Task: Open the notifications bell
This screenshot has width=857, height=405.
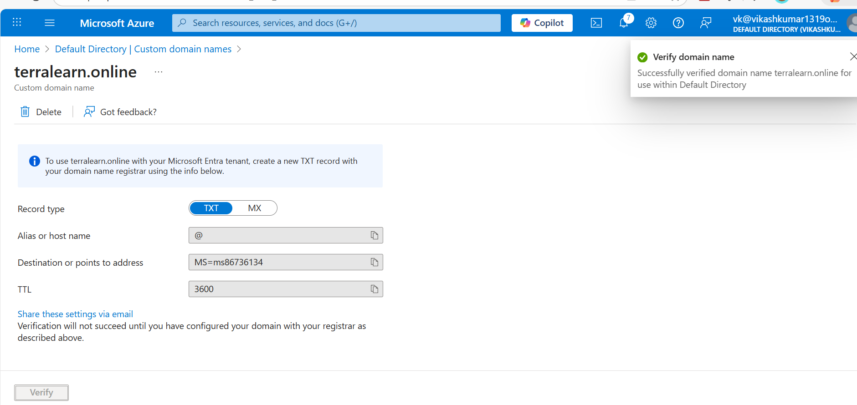Action: click(624, 23)
